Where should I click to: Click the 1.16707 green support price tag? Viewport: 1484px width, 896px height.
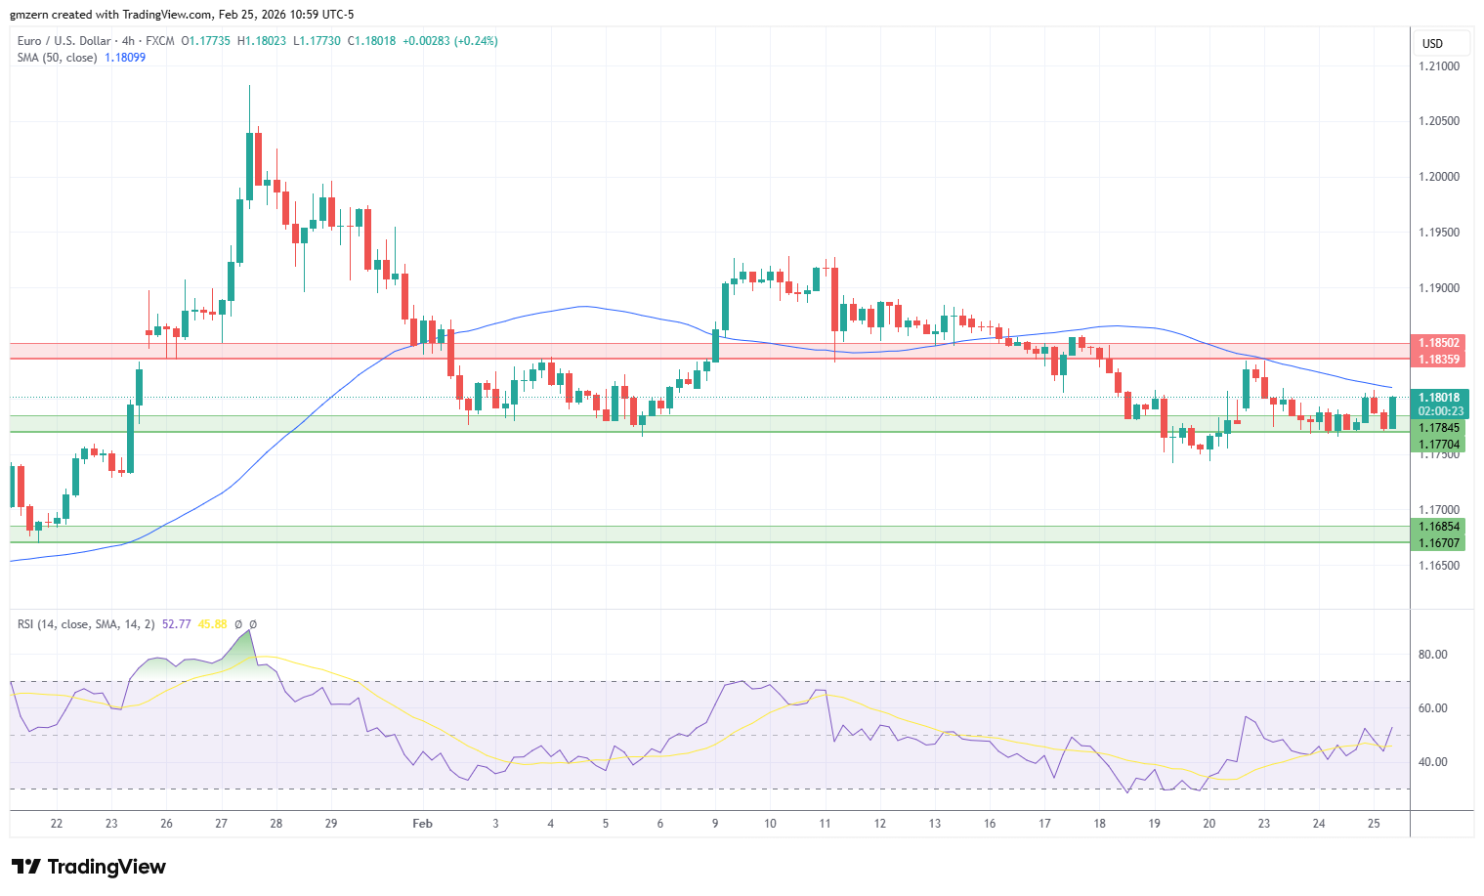pos(1440,543)
